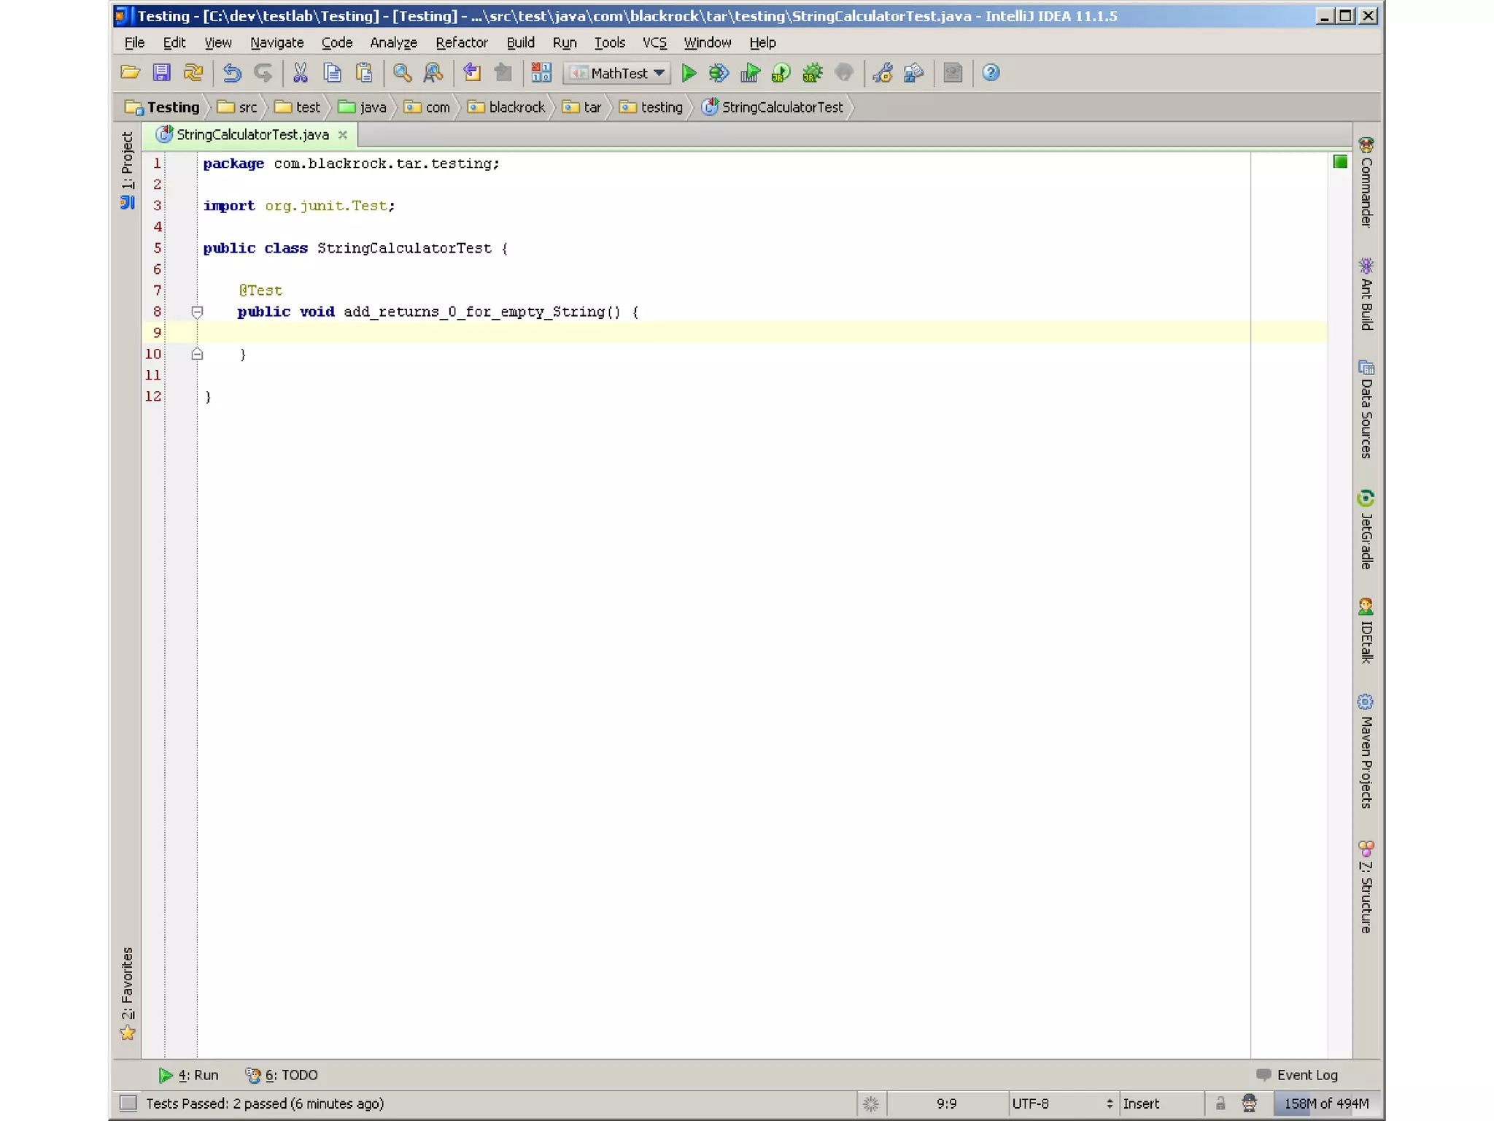The image size is (1494, 1121).
Task: Click the Synchronize icon
Action: click(x=193, y=73)
